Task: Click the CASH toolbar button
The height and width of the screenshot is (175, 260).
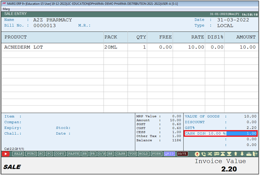Action: [x=121, y=153]
